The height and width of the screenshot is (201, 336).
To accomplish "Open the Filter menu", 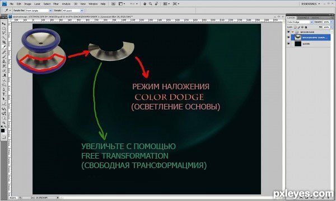I will (56, 4).
